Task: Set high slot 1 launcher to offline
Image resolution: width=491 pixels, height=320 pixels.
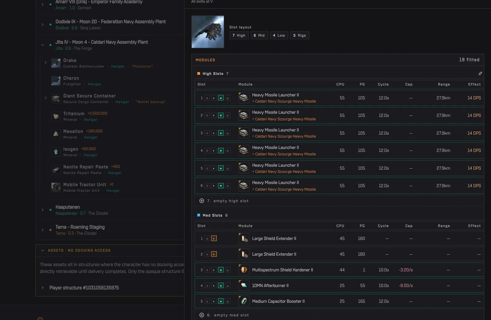Action: pos(207,98)
